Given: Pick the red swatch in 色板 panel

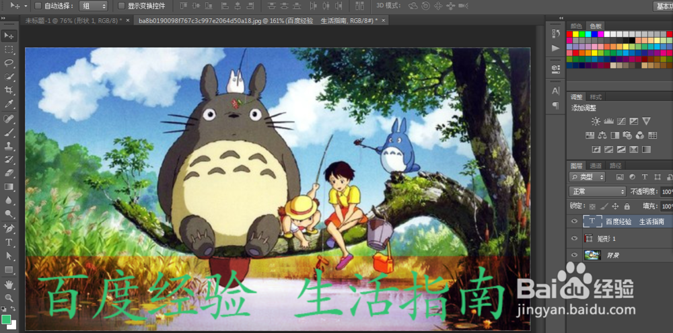Looking at the screenshot, I should [x=569, y=34].
